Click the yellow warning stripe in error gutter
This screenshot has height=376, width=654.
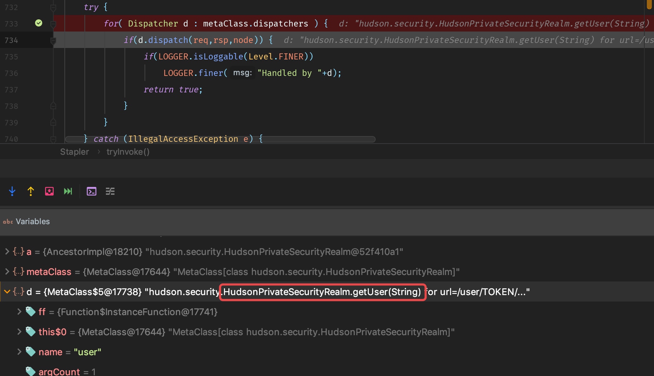point(649,4)
